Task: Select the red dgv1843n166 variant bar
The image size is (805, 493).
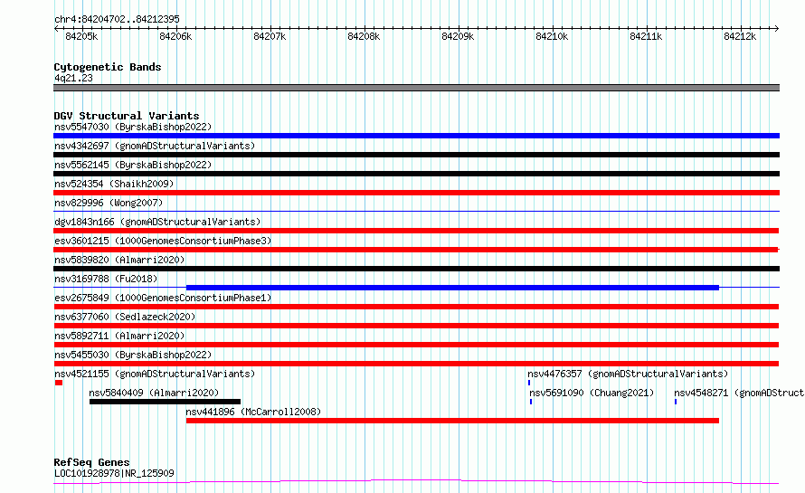Action: [x=416, y=231]
